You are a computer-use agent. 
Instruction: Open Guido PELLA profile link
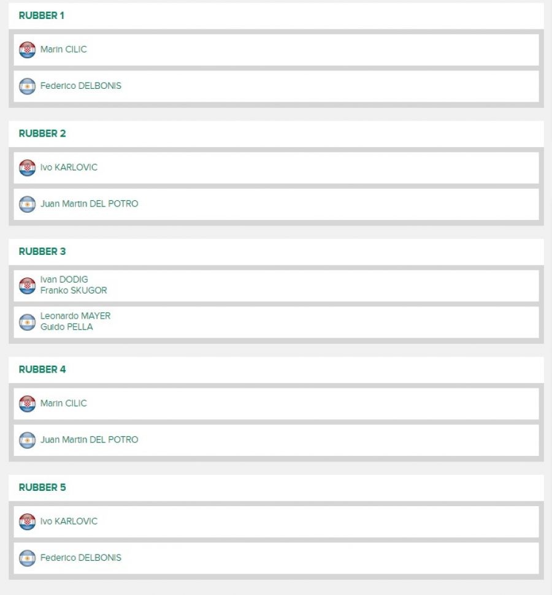tap(67, 327)
